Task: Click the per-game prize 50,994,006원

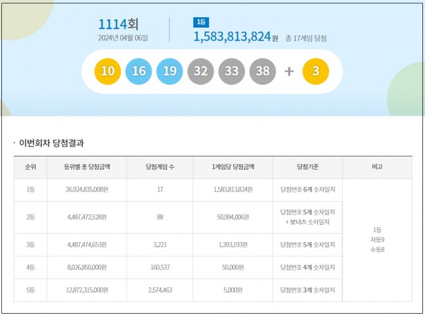Action: 233,217
